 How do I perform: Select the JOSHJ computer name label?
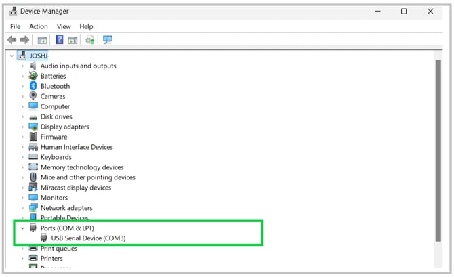click(x=39, y=56)
